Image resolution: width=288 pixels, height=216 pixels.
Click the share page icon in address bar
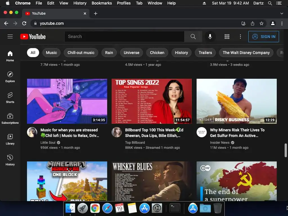pos(253,23)
